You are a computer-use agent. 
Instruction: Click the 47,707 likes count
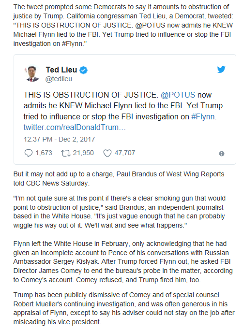pyautogui.click(x=125, y=153)
